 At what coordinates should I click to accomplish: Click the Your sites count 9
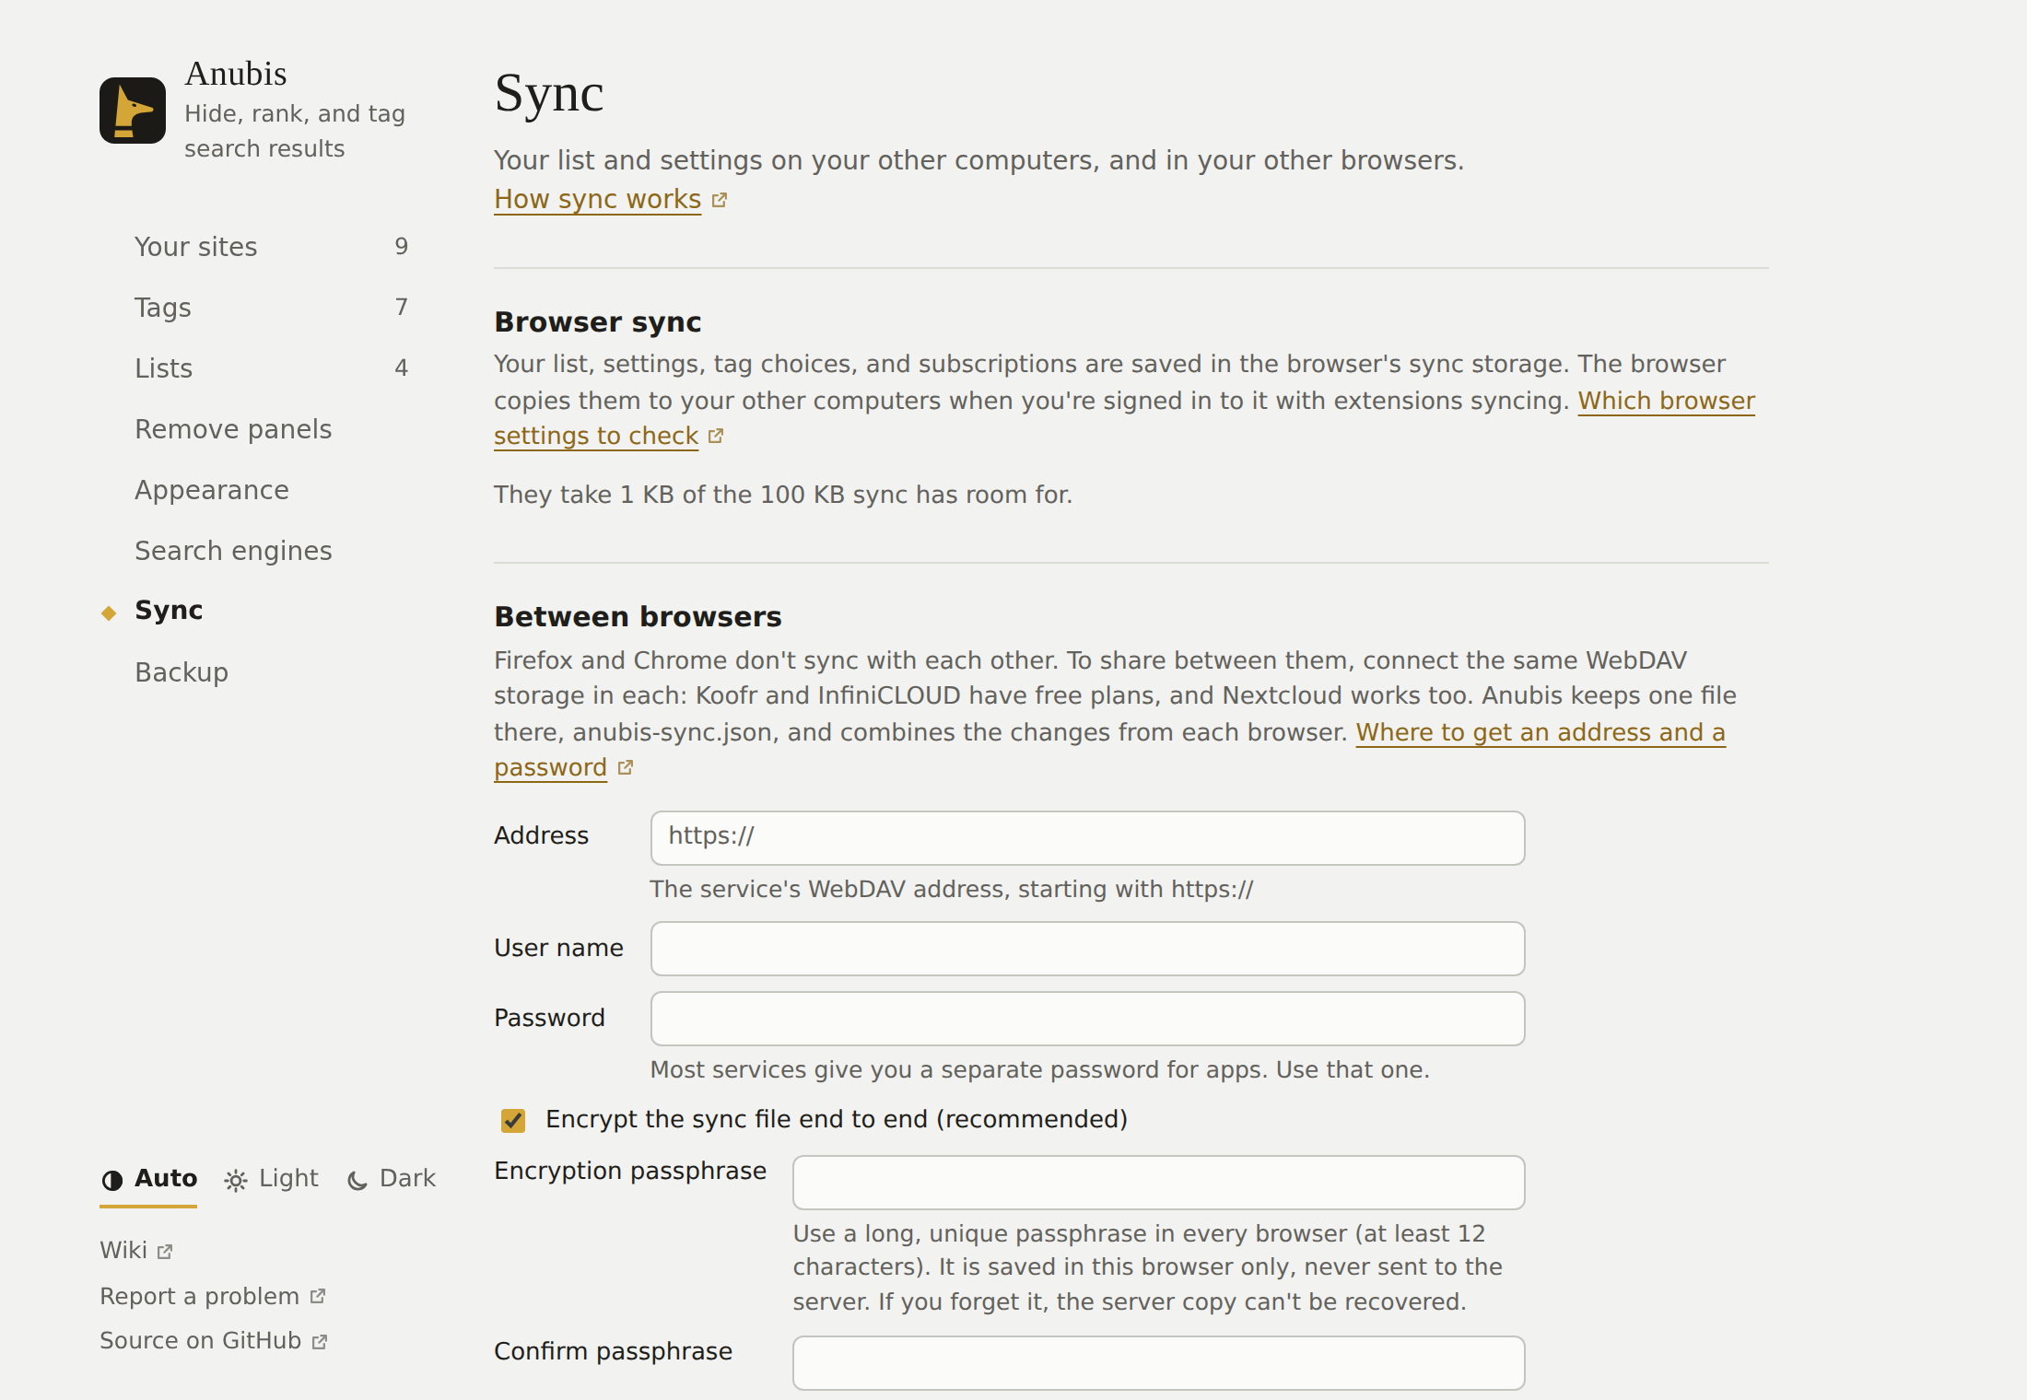pyautogui.click(x=402, y=247)
